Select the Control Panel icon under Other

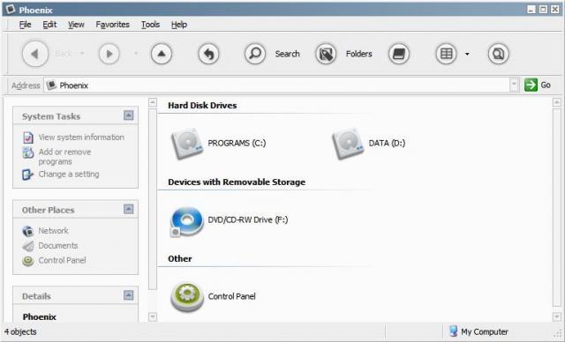pyautogui.click(x=186, y=297)
